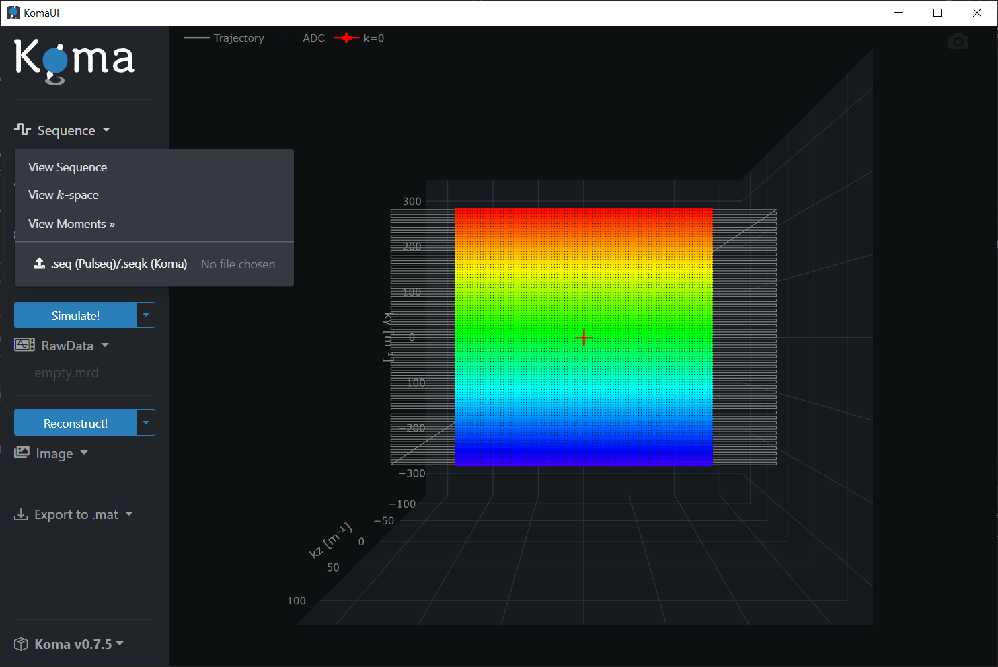
Task: Click the RawData monitor icon
Action: pyautogui.click(x=24, y=345)
